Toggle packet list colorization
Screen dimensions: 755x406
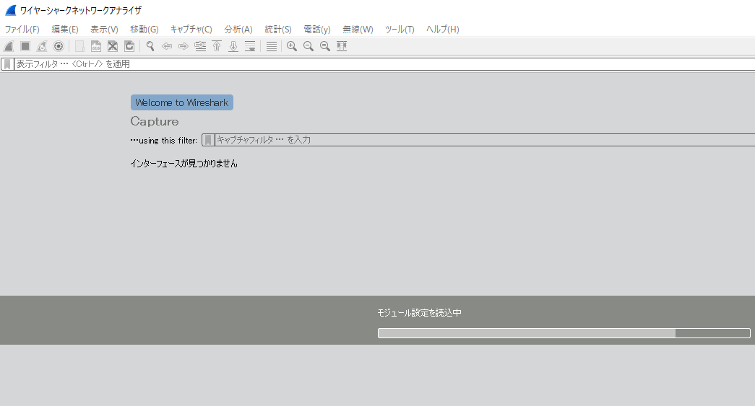[272, 46]
